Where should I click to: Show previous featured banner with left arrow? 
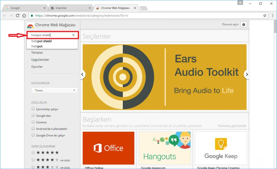coord(83,75)
